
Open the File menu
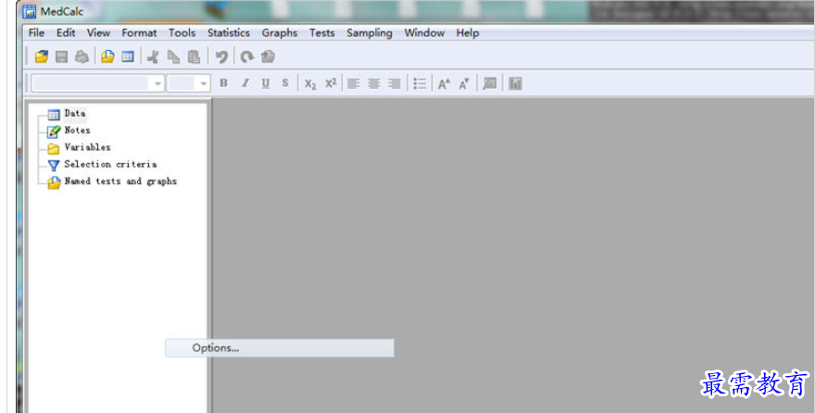(x=36, y=32)
